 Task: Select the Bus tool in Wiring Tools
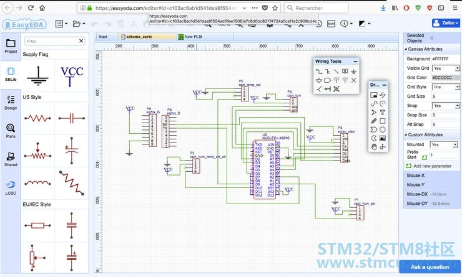point(328,72)
